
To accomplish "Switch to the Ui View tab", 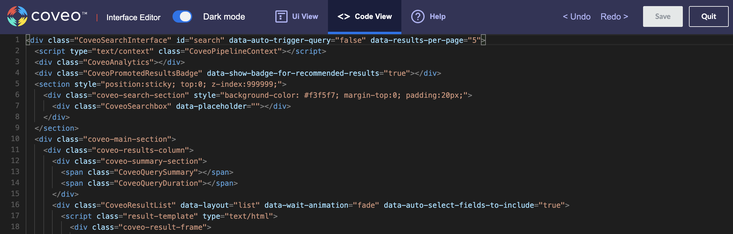I will 305,16.
